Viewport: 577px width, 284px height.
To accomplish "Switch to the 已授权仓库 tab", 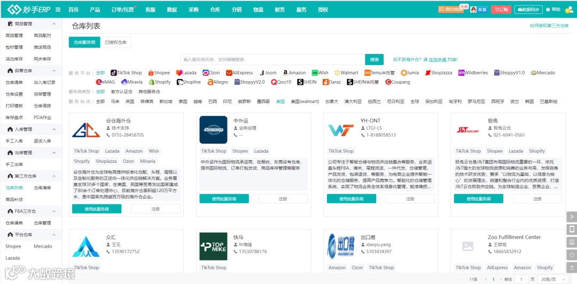I will pos(115,42).
